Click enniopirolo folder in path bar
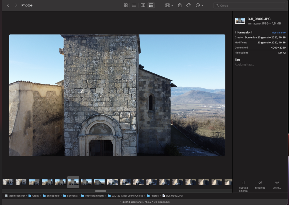Screen dimensions: 289x205 pyautogui.click(x=51, y=196)
